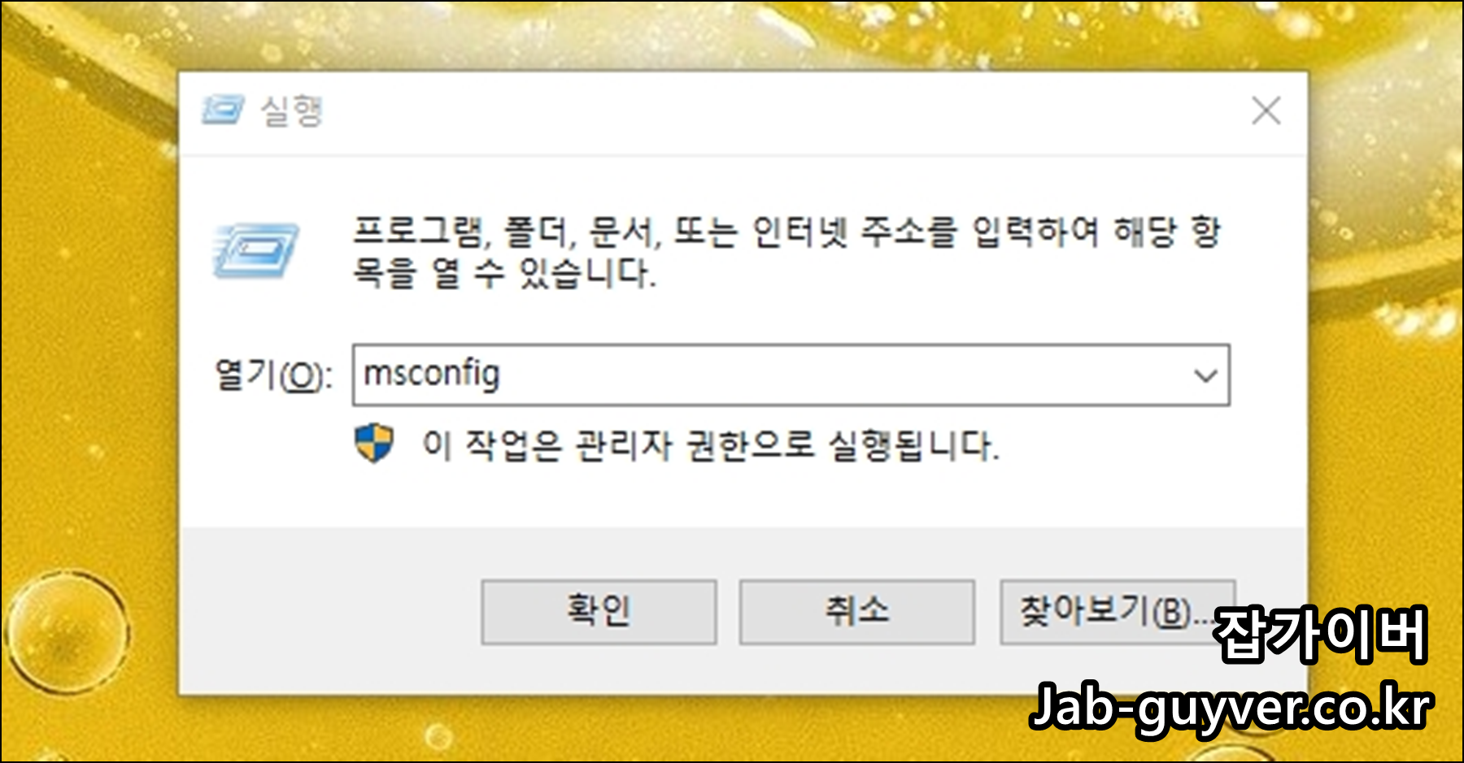Screen dimensions: 1464x763
Task: Click the 목을 열 수 있습니다 text line
Action: [503, 272]
